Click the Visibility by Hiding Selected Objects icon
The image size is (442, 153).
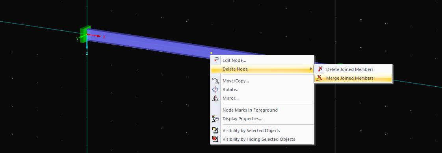point(215,139)
